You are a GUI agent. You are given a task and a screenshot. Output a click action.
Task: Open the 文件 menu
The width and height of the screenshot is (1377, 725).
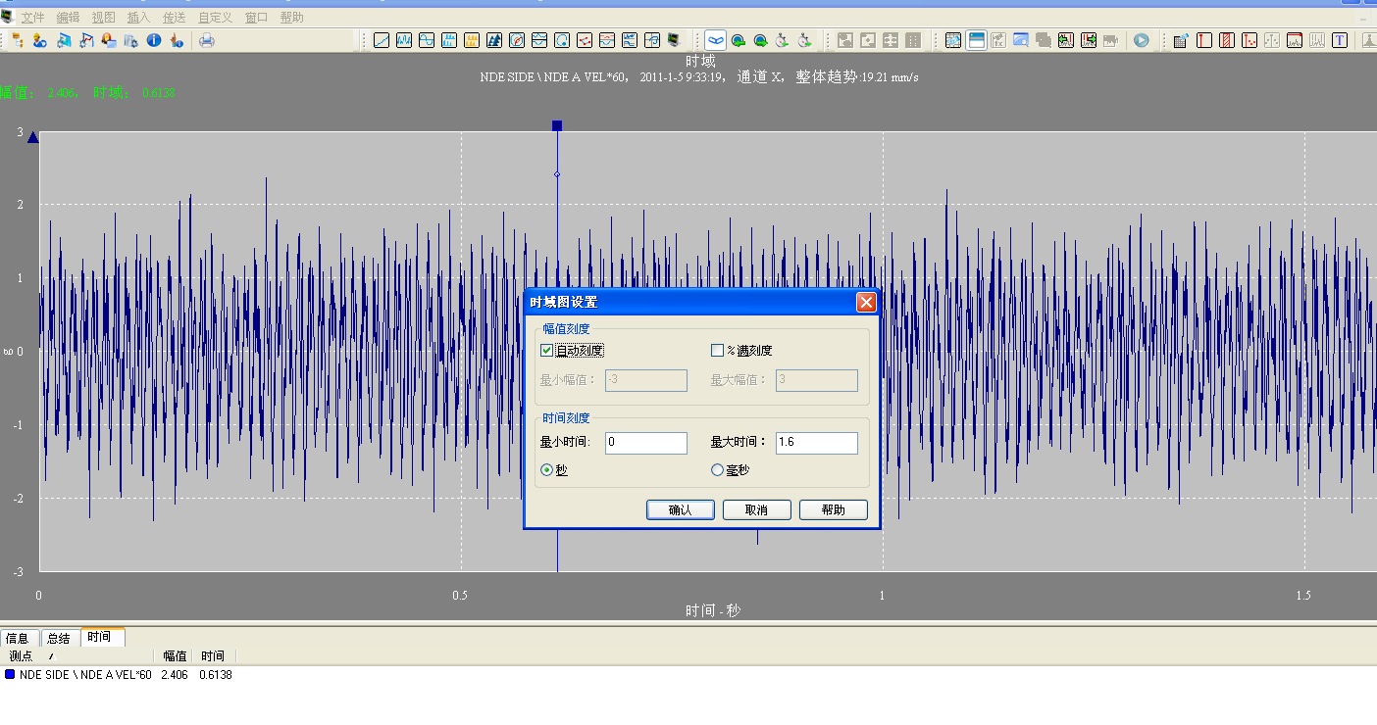tap(32, 17)
